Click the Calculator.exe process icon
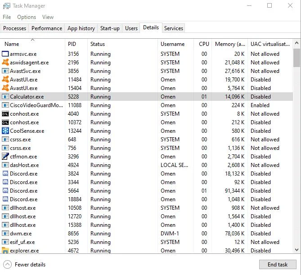The width and height of the screenshot is (301, 275). pyautogui.click(x=5, y=97)
